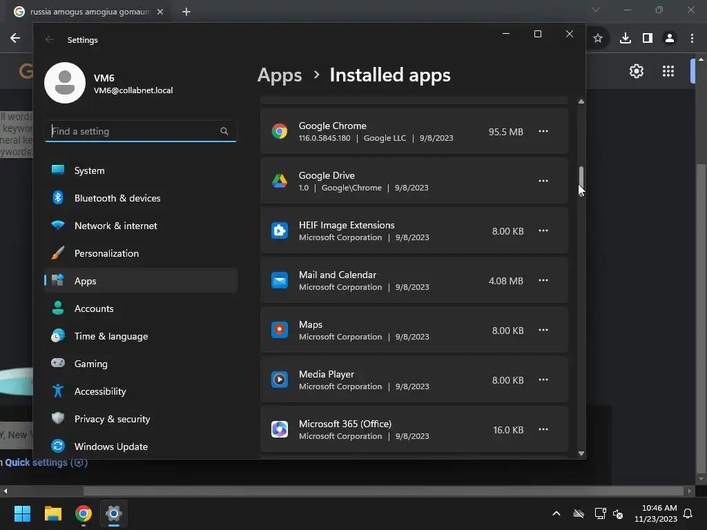Open Chrome profile icon

[670, 39]
